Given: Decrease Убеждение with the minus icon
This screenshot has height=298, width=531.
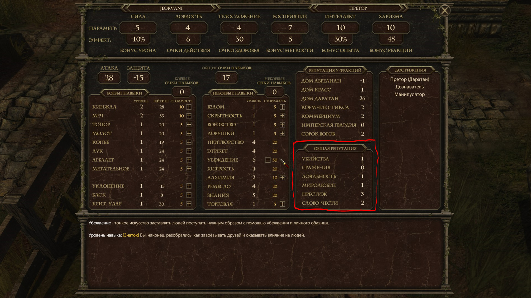Looking at the screenshot, I should pos(268,160).
